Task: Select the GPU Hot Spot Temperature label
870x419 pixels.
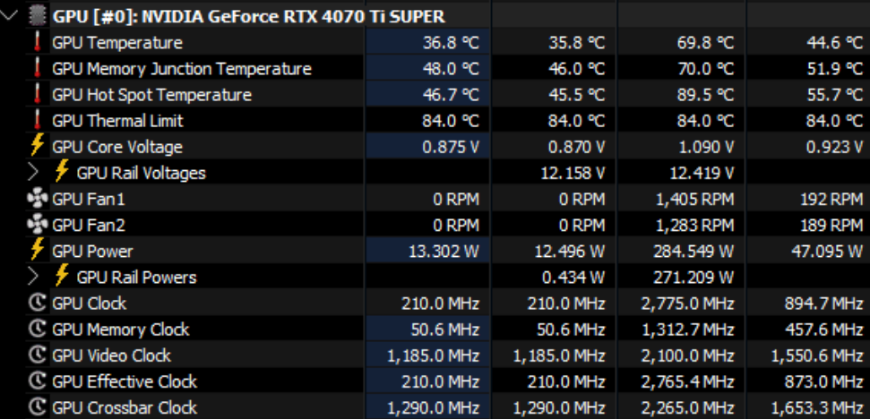Action: coord(151,95)
